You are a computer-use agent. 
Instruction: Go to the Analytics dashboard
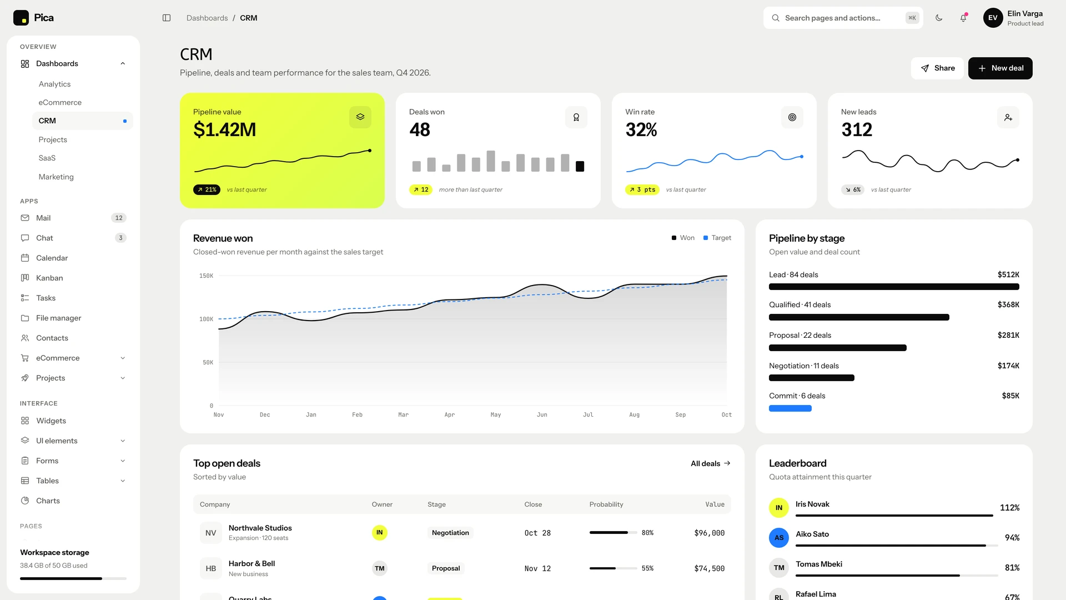point(83,84)
